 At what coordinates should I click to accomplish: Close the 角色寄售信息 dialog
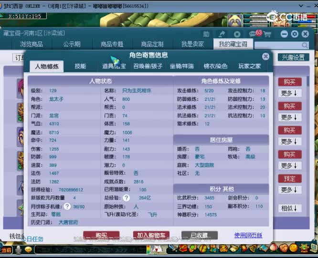click(x=265, y=56)
